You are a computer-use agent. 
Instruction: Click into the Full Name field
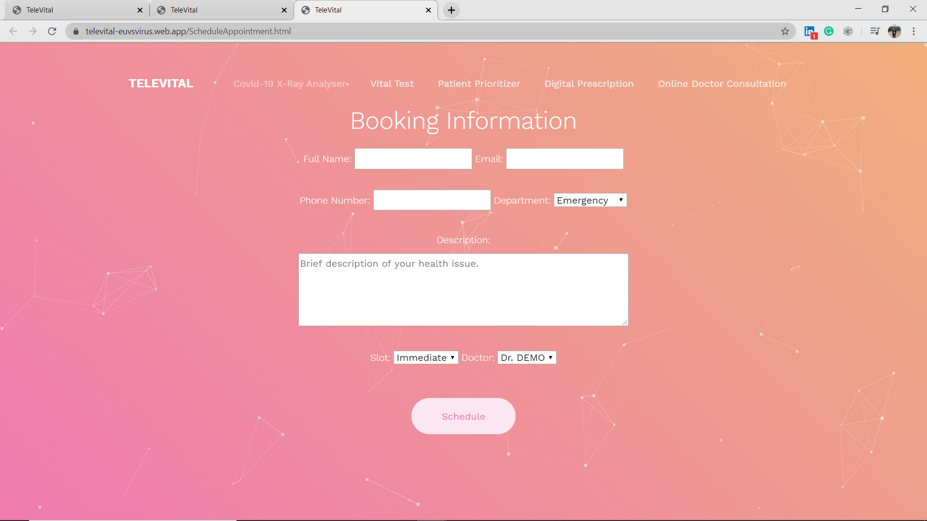413,159
